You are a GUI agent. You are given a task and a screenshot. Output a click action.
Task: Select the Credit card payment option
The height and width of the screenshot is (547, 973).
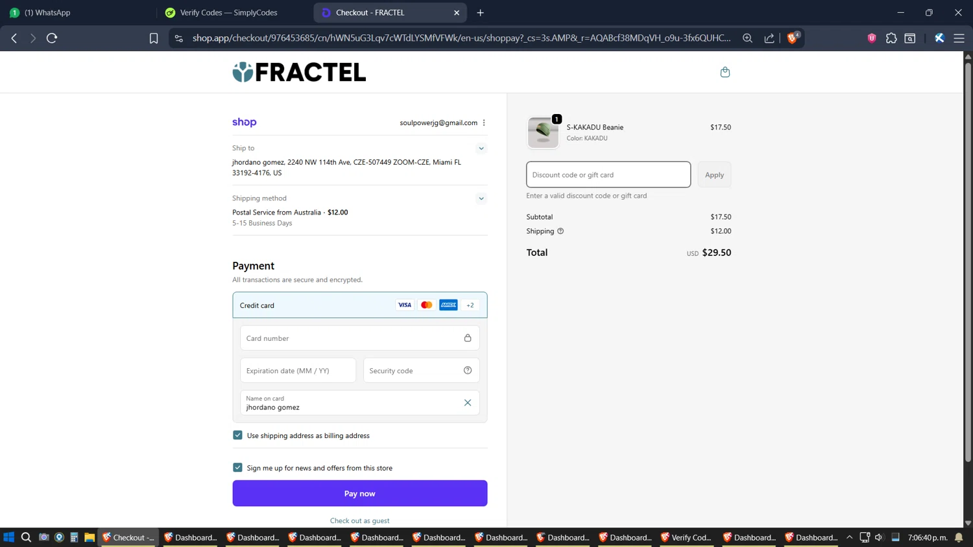(360, 305)
